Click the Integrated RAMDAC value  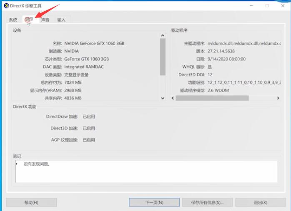pos(84,67)
